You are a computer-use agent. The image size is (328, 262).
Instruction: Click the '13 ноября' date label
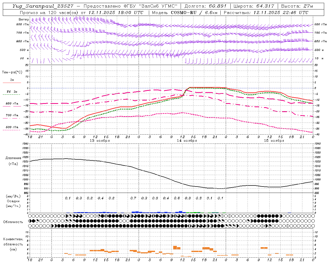click(100, 141)
